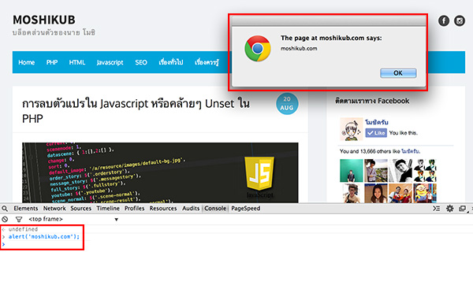Open the SEO navigation item

pyautogui.click(x=141, y=62)
